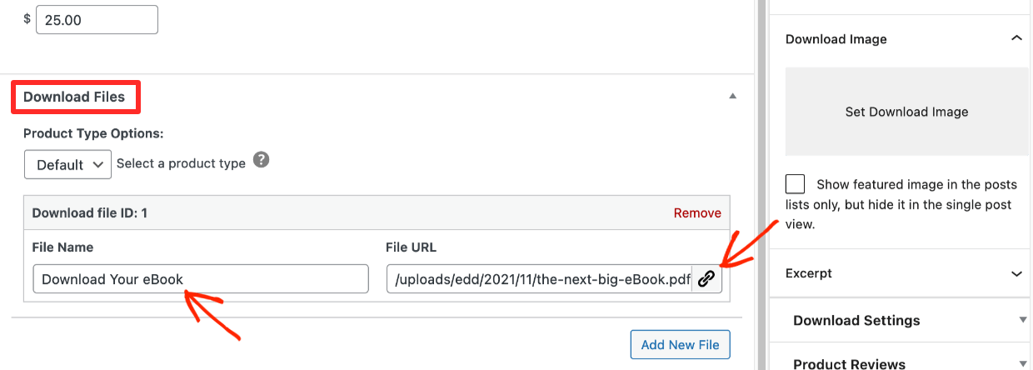Focus the File Name input field
The width and height of the screenshot is (1033, 370).
(201, 279)
